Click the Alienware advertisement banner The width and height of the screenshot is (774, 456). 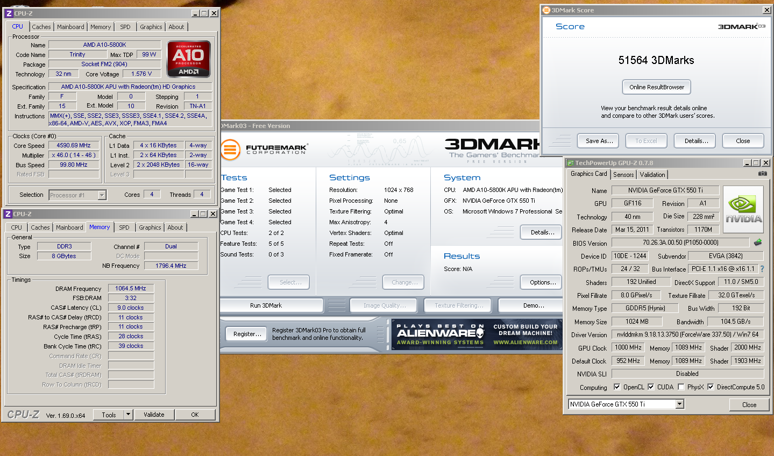[477, 334]
